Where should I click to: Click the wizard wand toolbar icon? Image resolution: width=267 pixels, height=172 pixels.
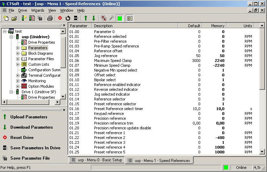(112, 18)
